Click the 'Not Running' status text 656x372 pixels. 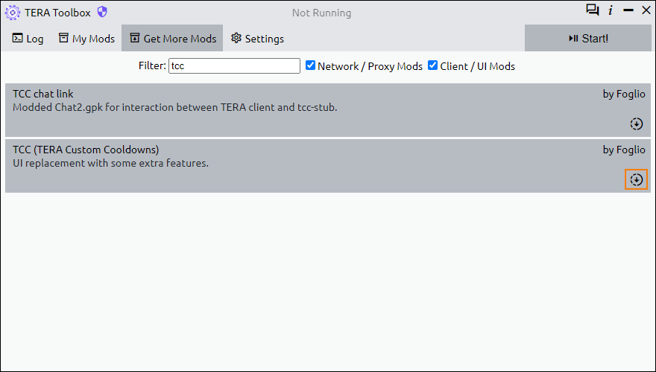(x=322, y=13)
